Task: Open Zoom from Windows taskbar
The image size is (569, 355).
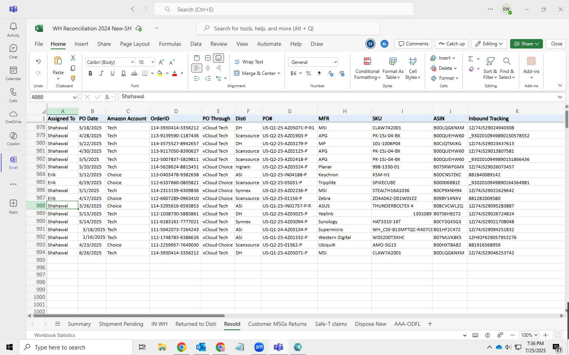Action: click(259, 347)
